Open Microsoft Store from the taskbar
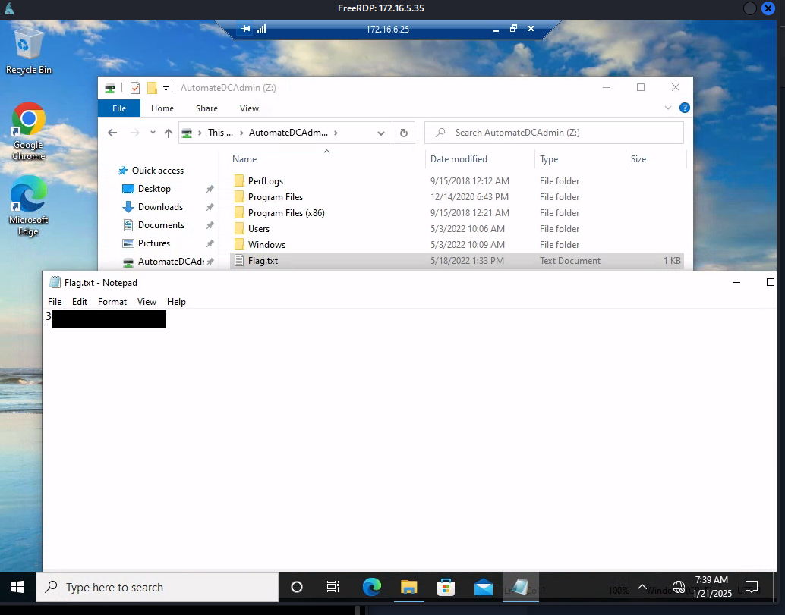 coord(446,587)
